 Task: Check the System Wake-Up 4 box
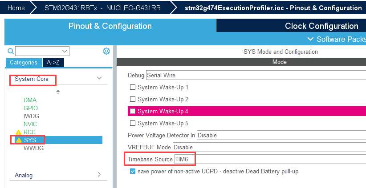click(x=132, y=111)
